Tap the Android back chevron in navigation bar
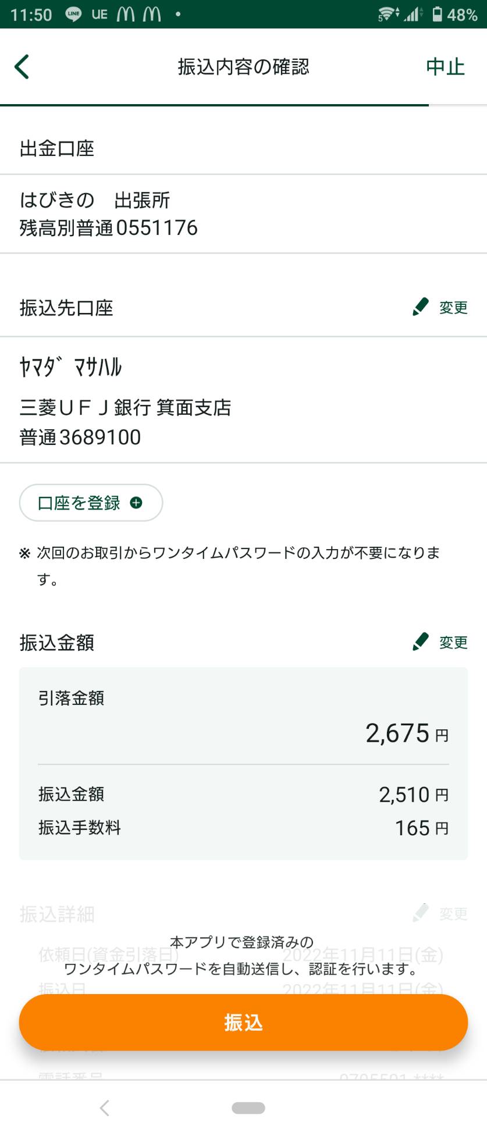The width and height of the screenshot is (487, 1136). coord(105,1107)
